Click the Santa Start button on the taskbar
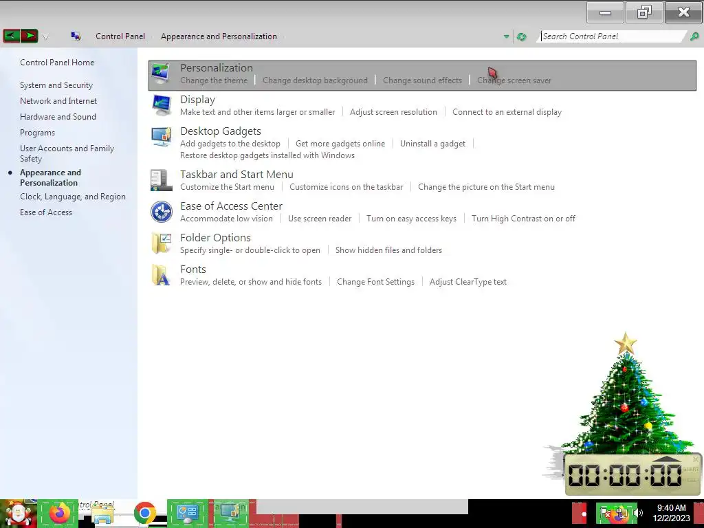Image resolution: width=704 pixels, height=528 pixels. pos(17,514)
